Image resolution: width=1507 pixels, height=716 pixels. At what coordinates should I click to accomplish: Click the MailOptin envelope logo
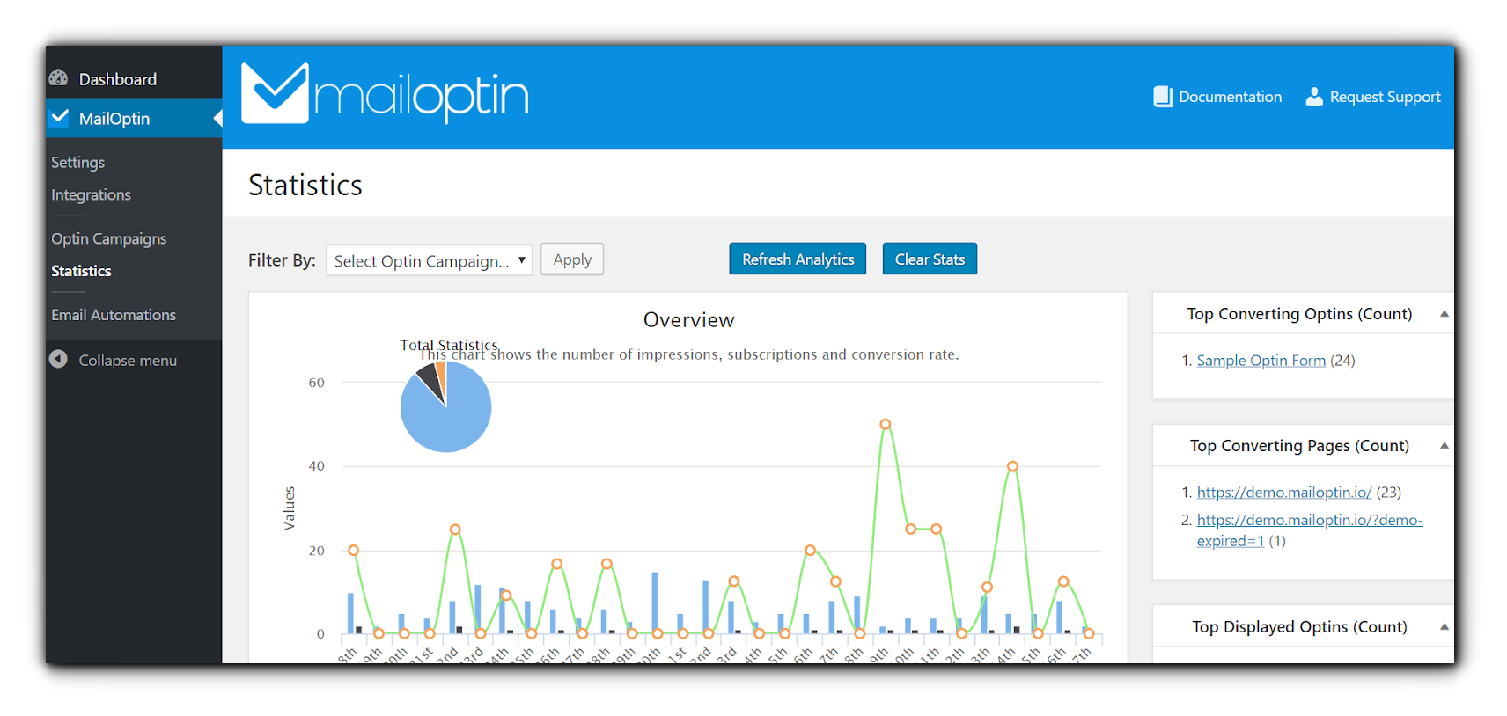[276, 93]
